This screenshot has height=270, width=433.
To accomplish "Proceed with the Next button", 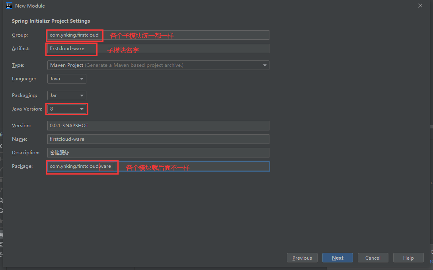I will [x=337, y=258].
